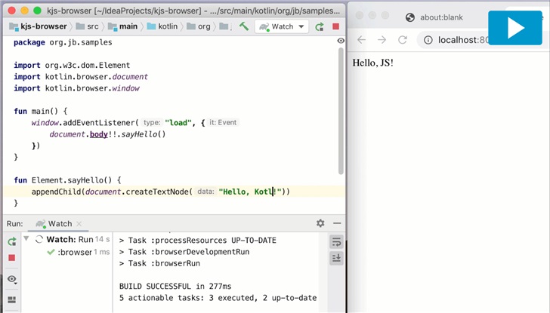Stop the process with the top toolbar red square
This screenshot has width=550, height=313.
[335, 26]
